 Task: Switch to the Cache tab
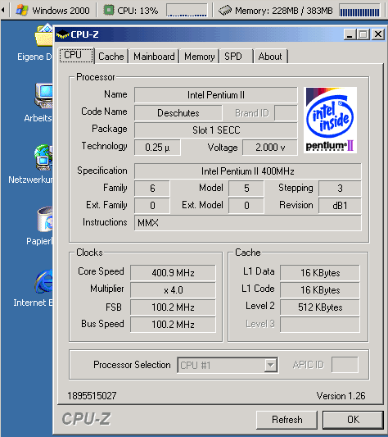[x=111, y=57]
